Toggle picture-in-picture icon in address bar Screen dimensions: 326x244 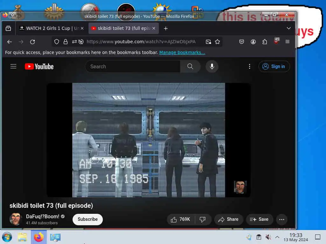(x=208, y=42)
